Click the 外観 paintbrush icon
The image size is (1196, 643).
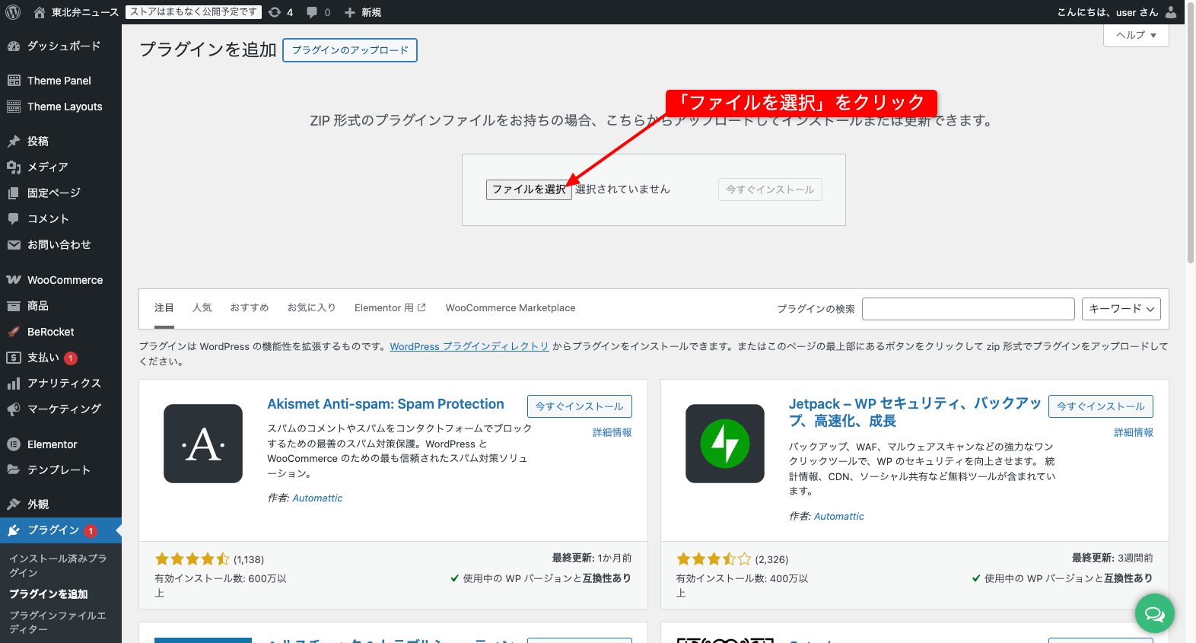pos(14,505)
